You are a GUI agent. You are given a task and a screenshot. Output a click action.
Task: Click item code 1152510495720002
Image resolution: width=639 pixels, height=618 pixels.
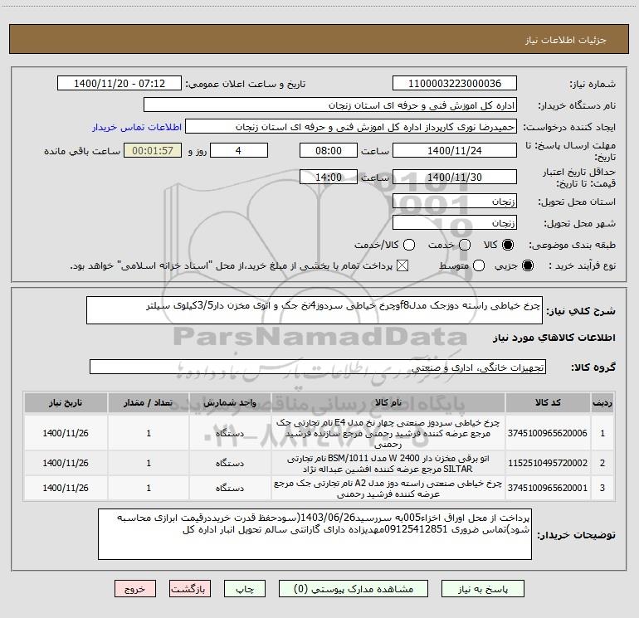548,463
